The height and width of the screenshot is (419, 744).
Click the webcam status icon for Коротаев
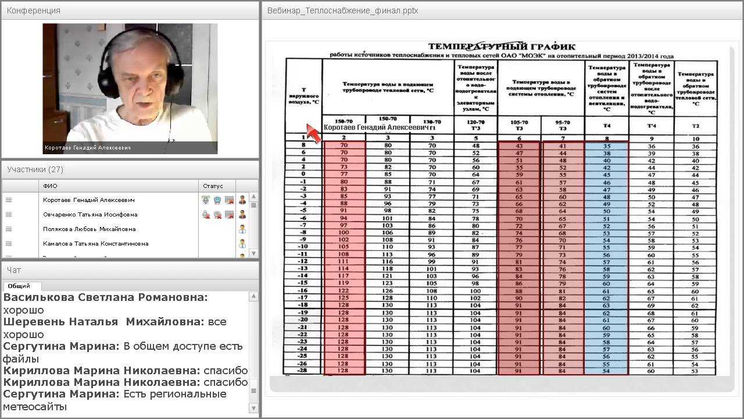[x=217, y=200]
